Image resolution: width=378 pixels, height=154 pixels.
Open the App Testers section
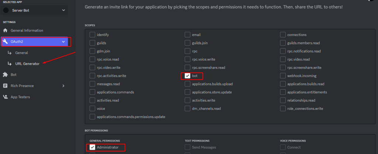pyautogui.click(x=20, y=97)
